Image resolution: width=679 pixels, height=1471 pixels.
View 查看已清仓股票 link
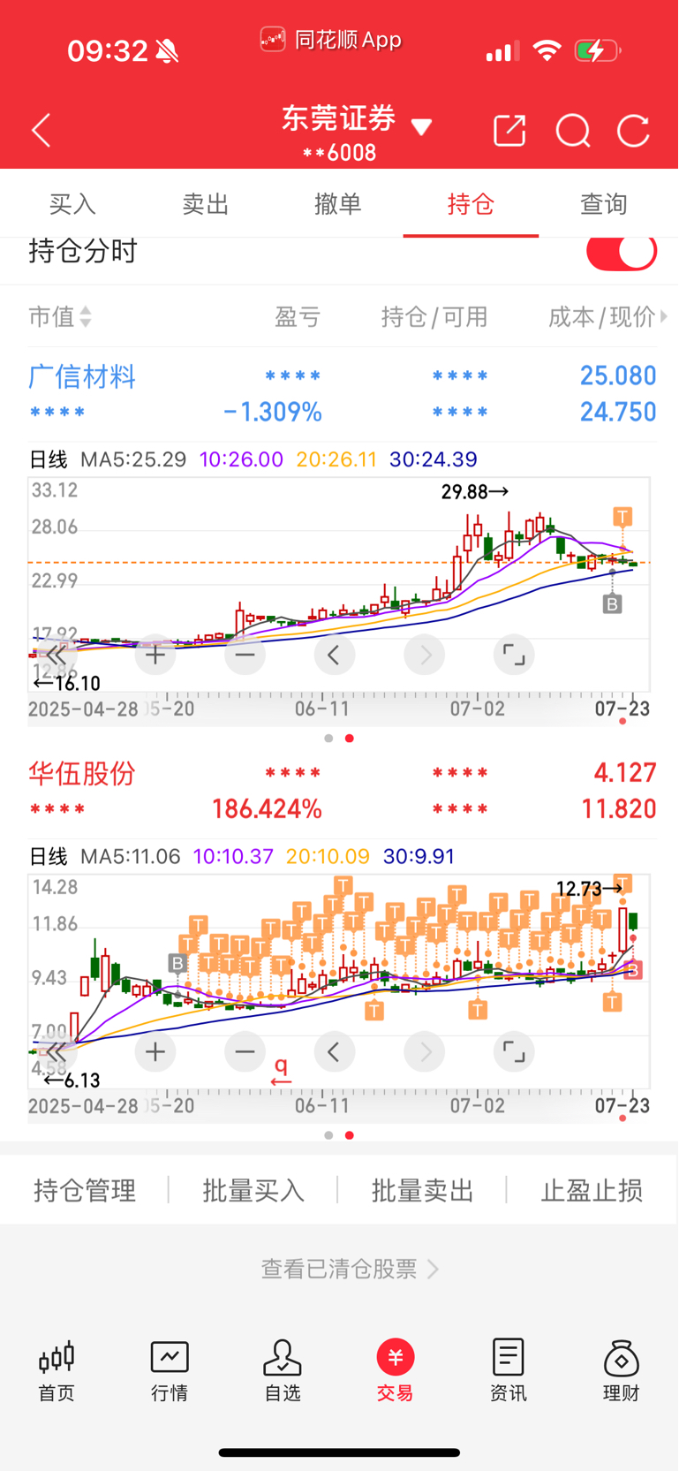pyautogui.click(x=350, y=1269)
